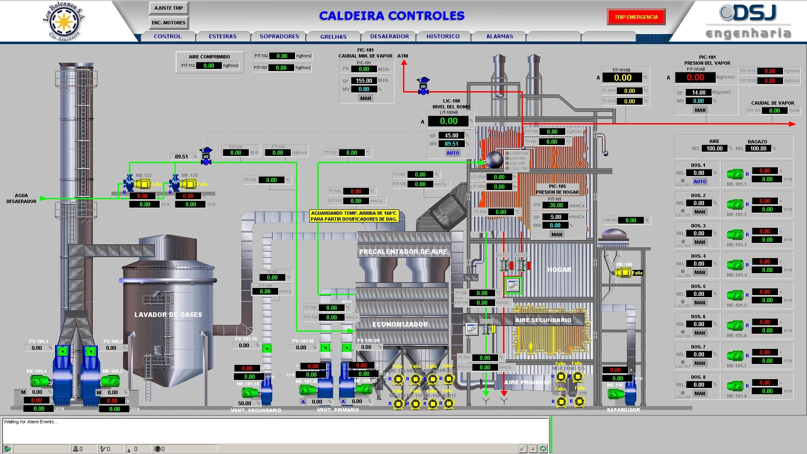
Task: Click the feedwater valve 89.51 percent readout
Action: coord(184,156)
